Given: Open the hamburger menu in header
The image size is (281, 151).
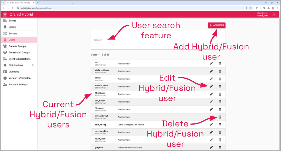Looking at the screenshot, I should tap(274, 14).
